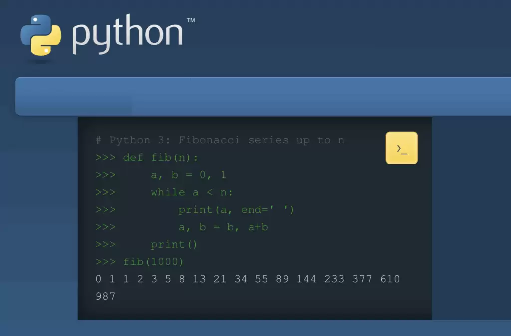
Task: Click the standalone print() line
Action: pos(174,244)
